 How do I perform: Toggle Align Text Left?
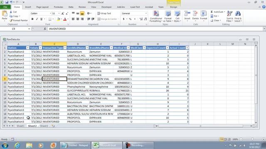[73, 19]
